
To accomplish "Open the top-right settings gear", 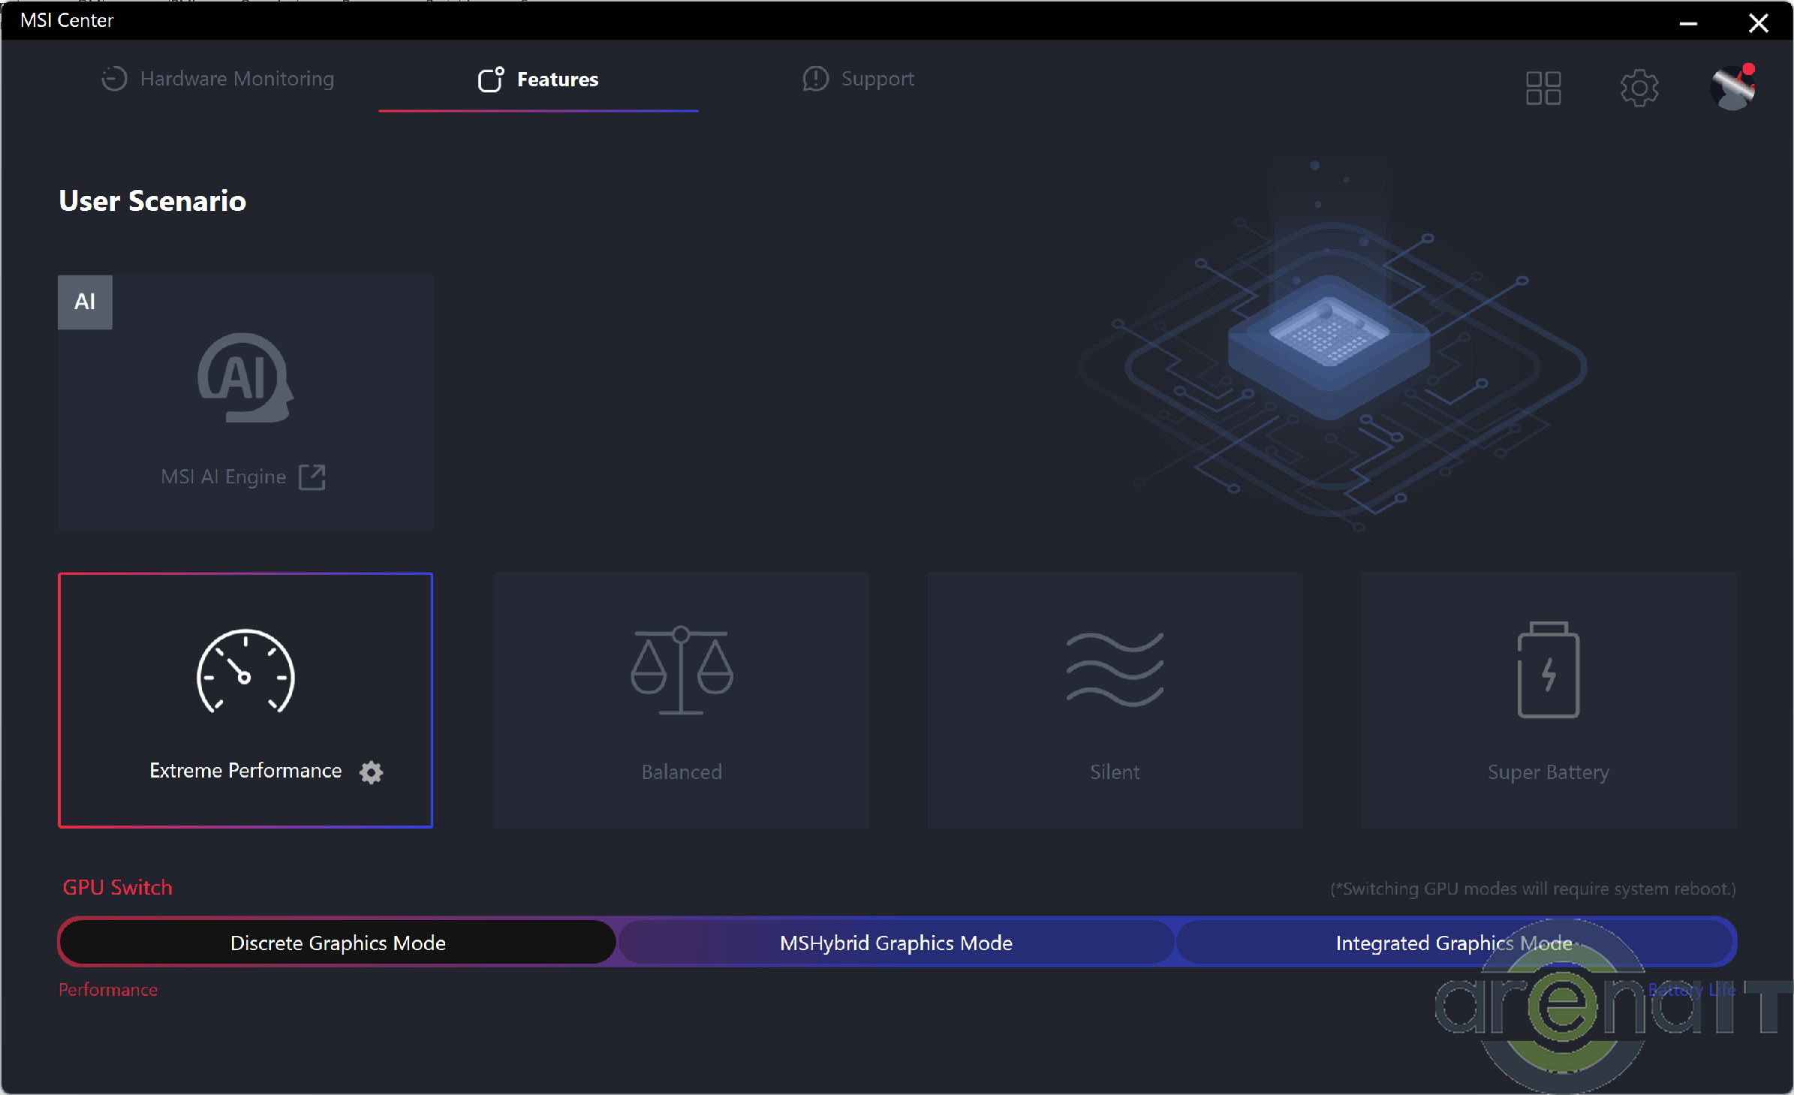I will click(x=1639, y=89).
